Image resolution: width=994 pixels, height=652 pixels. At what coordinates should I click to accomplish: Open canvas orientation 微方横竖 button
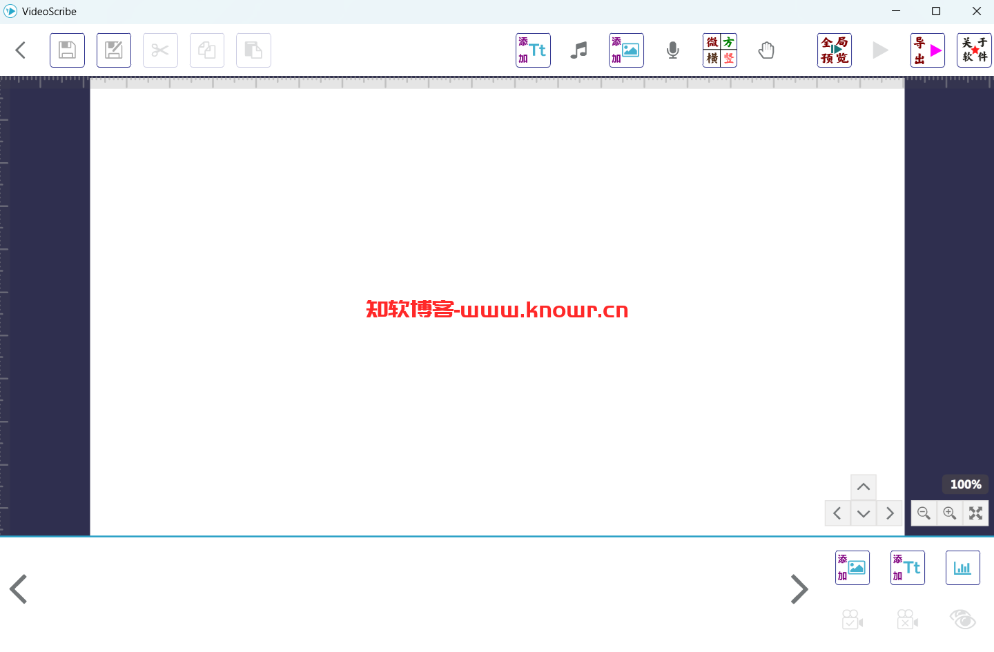coord(720,50)
